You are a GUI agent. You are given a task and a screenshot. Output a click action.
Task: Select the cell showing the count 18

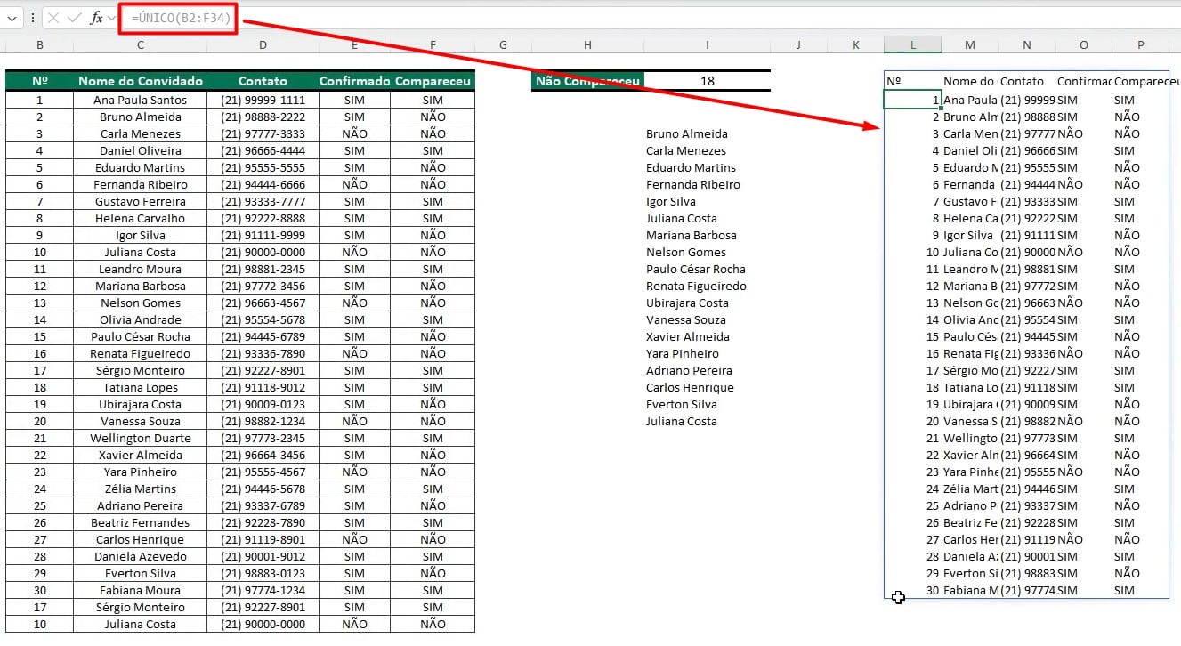click(x=707, y=81)
